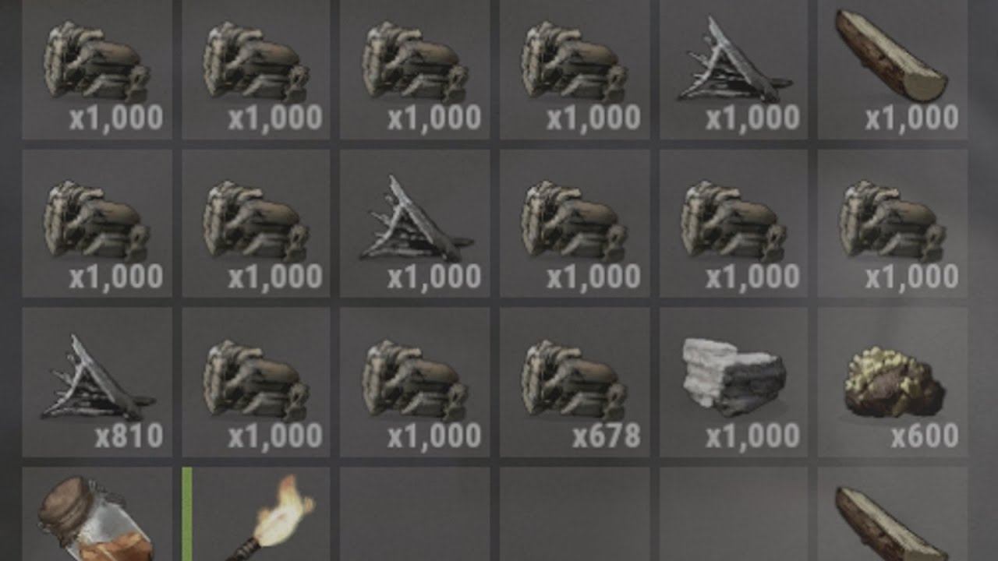Select the metal fragments stack of x810
This screenshot has width=998, height=561.
point(97,382)
